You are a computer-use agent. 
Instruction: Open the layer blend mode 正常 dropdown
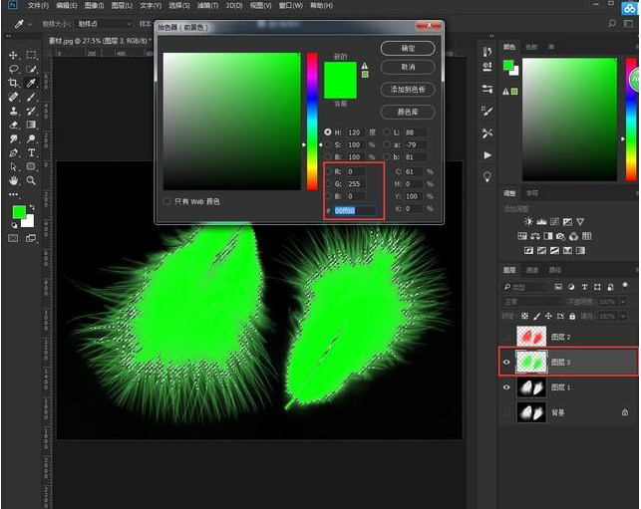533,301
